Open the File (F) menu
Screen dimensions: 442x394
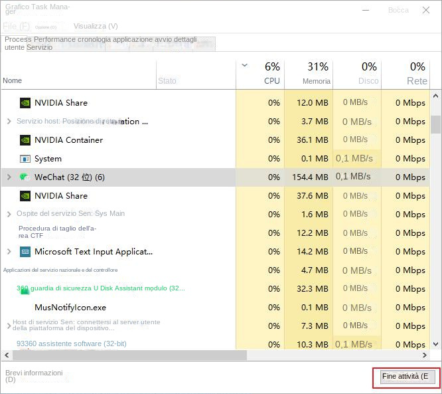click(x=16, y=26)
